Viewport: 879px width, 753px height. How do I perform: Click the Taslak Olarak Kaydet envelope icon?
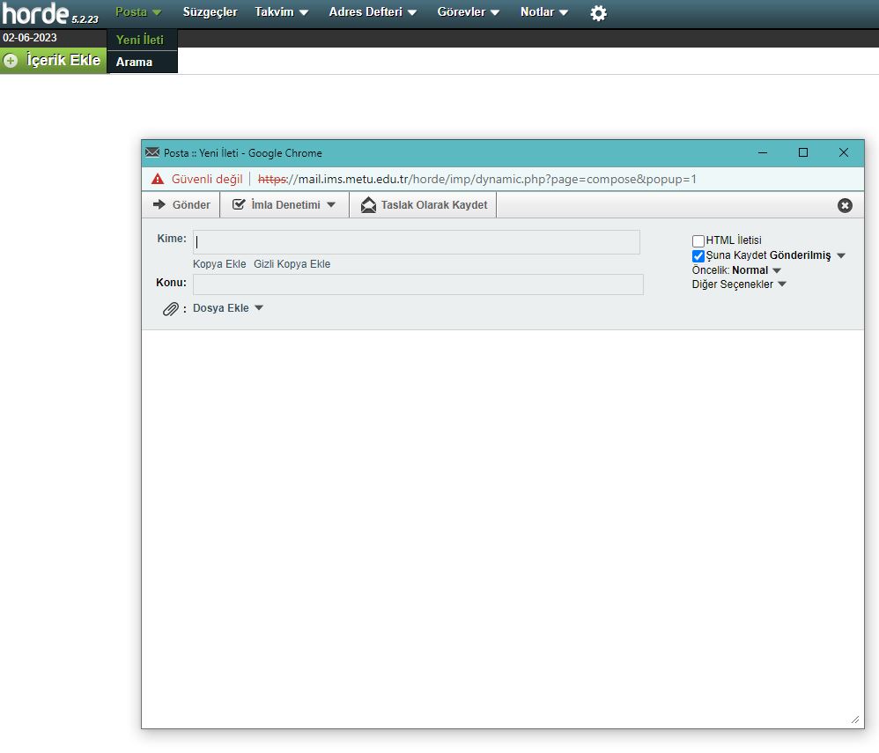click(x=368, y=205)
